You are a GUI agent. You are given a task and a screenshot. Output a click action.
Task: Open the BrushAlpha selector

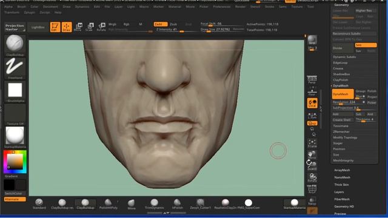click(x=15, y=91)
